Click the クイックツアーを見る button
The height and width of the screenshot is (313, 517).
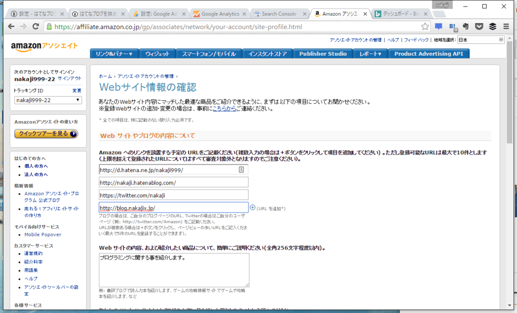[x=46, y=134]
